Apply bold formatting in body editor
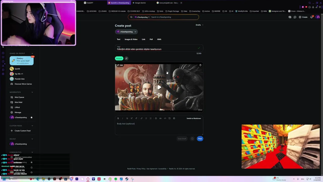The image size is (323, 182). pyautogui.click(x=118, y=118)
